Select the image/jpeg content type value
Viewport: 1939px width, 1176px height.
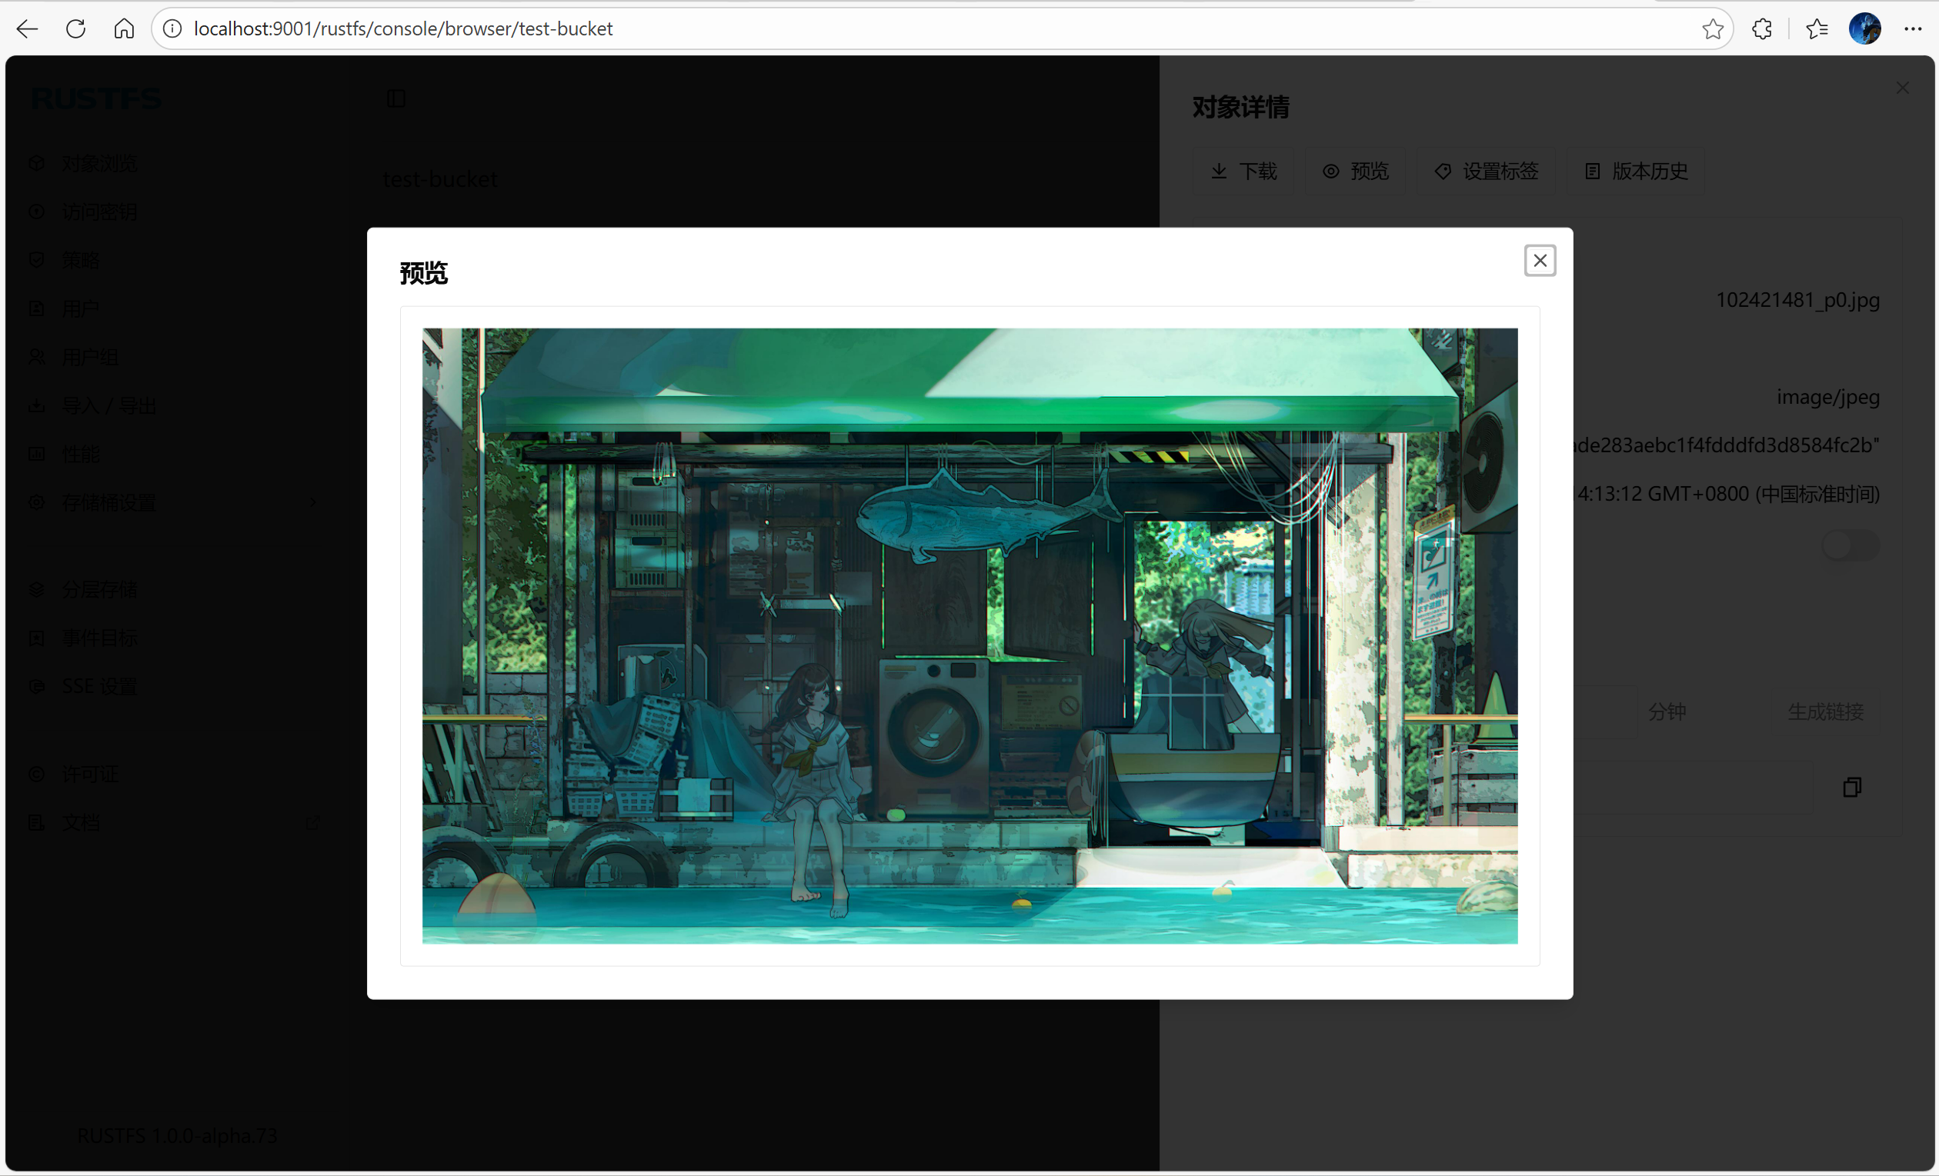point(1828,397)
